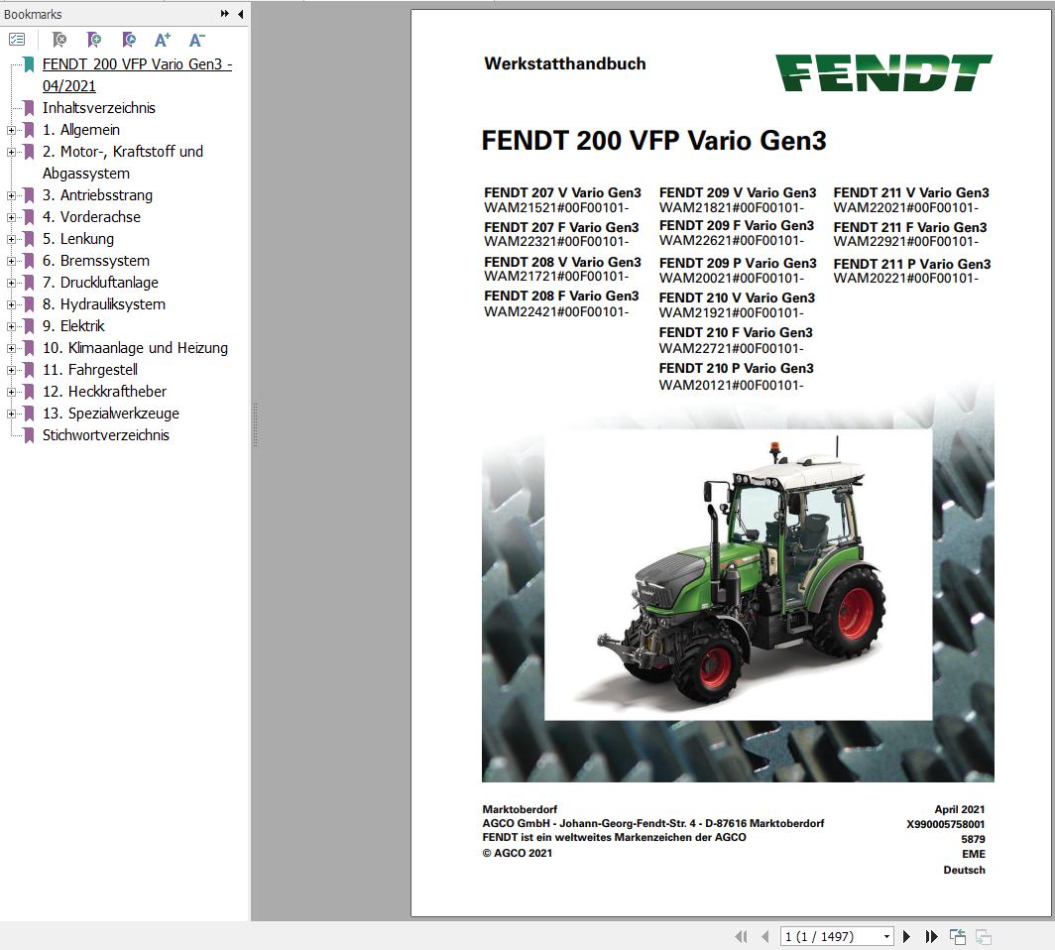Open the Inhaltsverzeichnis bookmark
This screenshot has width=1055, height=950.
point(99,108)
